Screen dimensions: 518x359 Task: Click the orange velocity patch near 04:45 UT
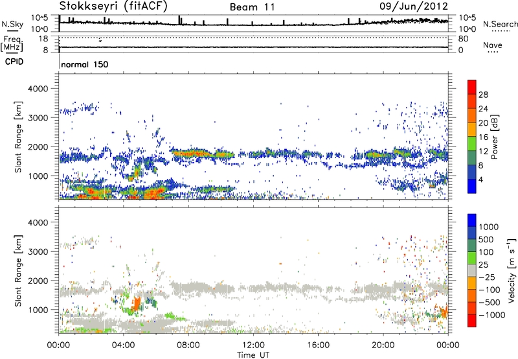coord(136,303)
